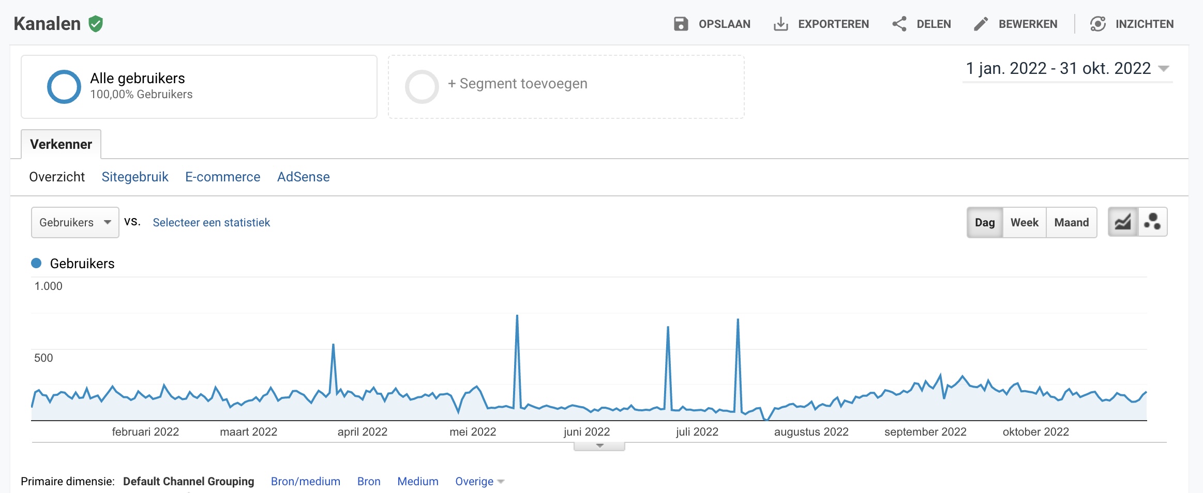
Task: Click the Gebruikers chart legend label
Action: coord(82,264)
